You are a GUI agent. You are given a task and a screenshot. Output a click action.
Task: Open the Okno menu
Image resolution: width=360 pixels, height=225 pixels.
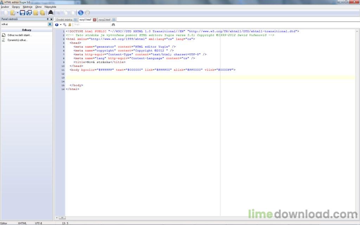pyautogui.click(x=38, y=7)
